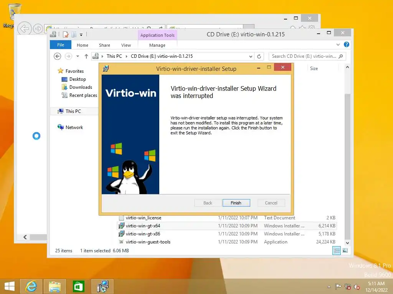The width and height of the screenshot is (393, 294).
Task: Click the Setup window installer icon
Action: [106, 69]
